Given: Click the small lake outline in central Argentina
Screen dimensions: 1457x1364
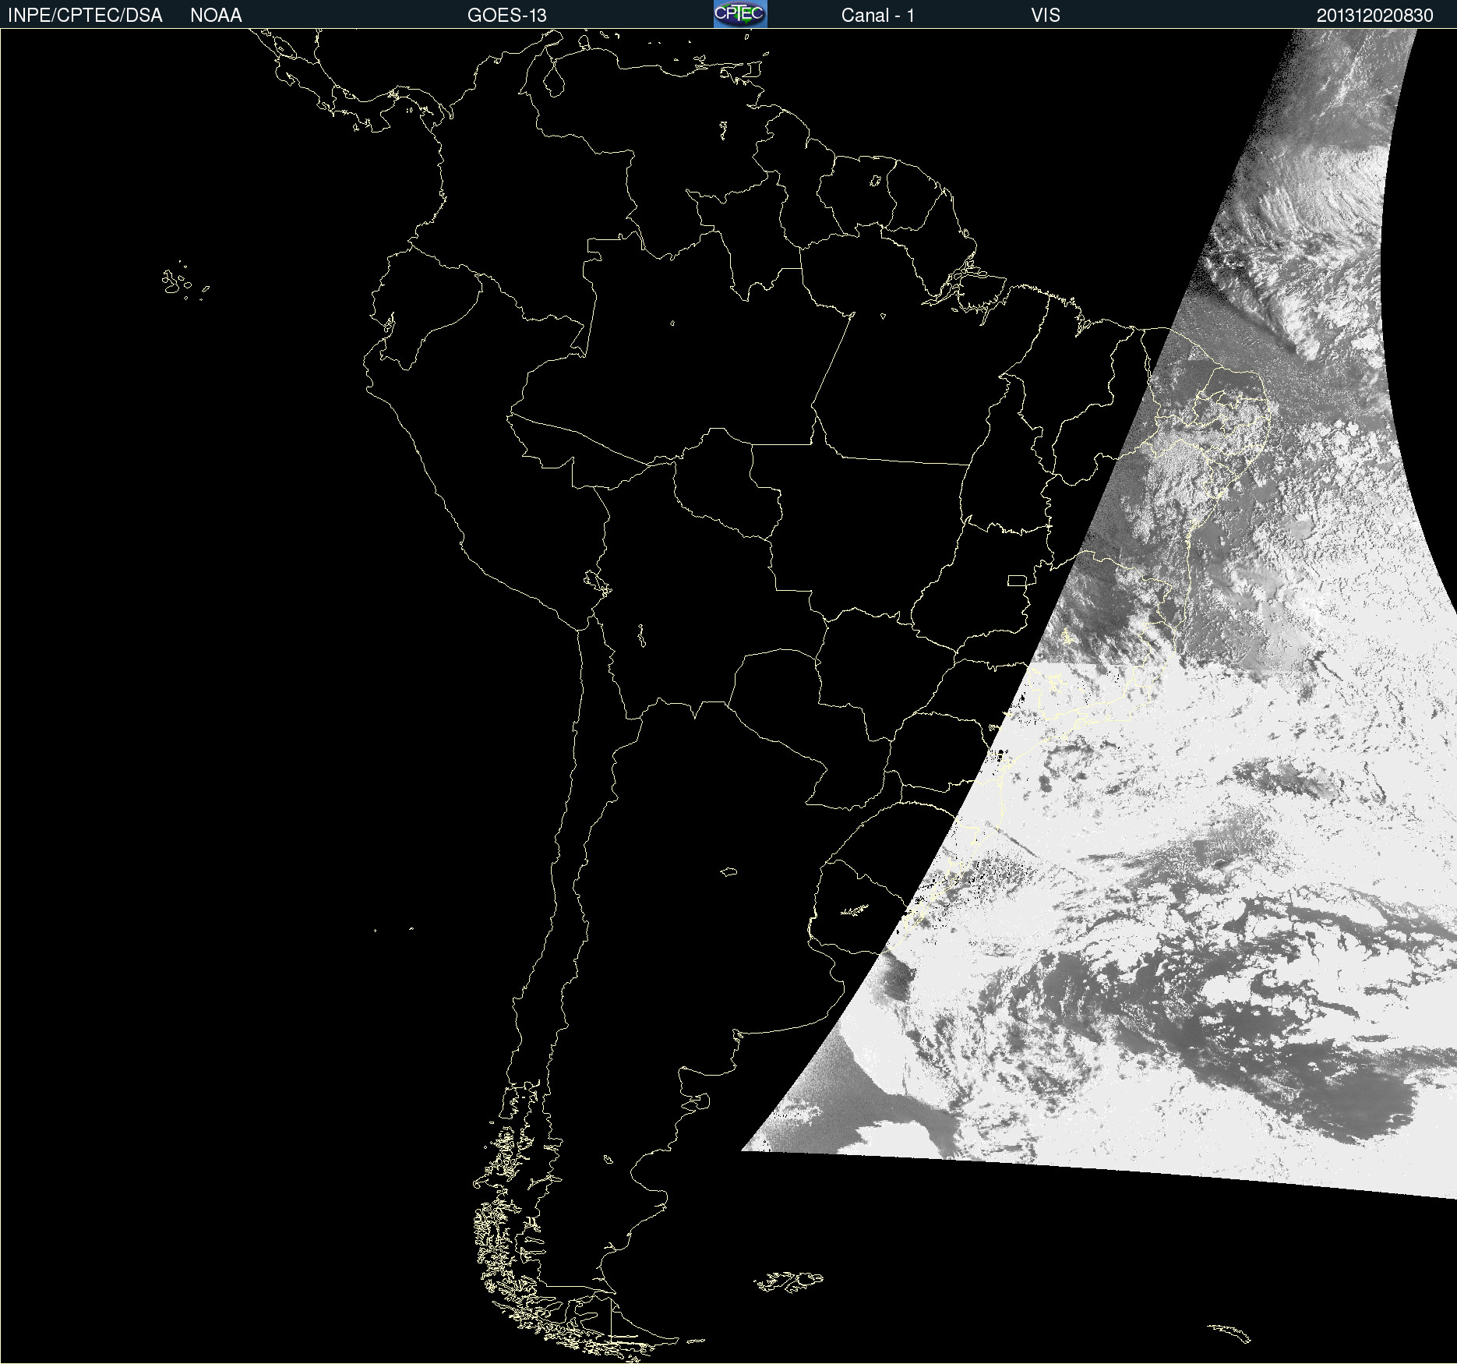Looking at the screenshot, I should (x=728, y=871).
